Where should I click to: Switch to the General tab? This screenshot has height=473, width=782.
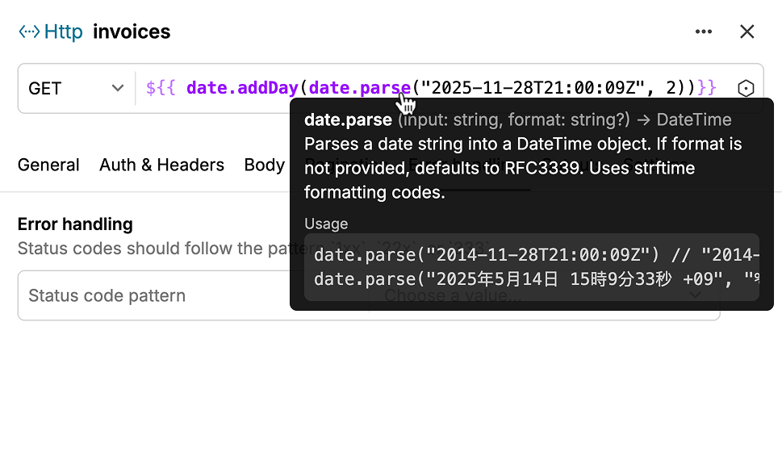pos(48,165)
